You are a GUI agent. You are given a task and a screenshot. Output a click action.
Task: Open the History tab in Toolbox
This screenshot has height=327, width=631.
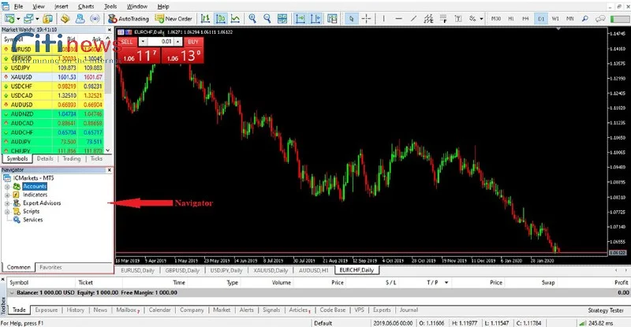pos(75,310)
